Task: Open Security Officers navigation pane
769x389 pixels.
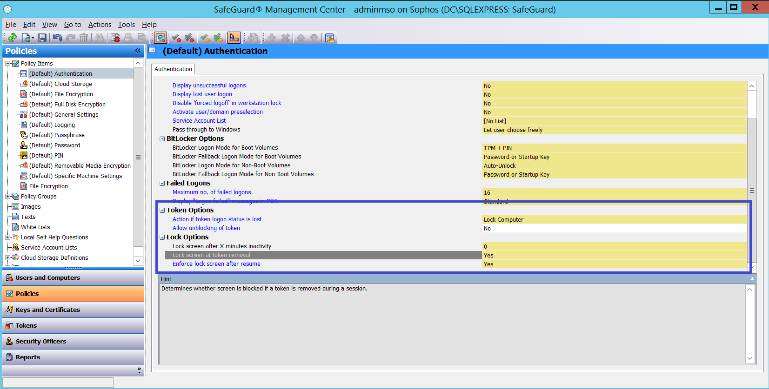Action: tap(74, 342)
